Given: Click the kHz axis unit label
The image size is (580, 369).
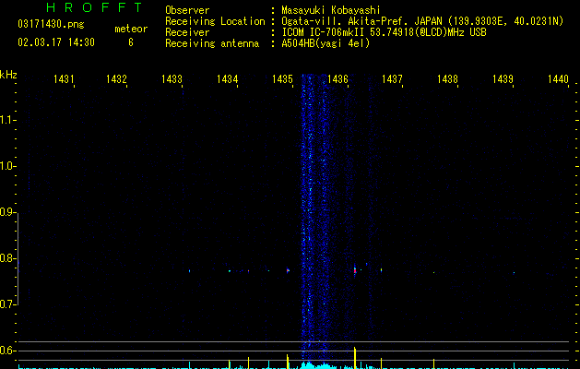Looking at the screenshot, I should (x=8, y=75).
